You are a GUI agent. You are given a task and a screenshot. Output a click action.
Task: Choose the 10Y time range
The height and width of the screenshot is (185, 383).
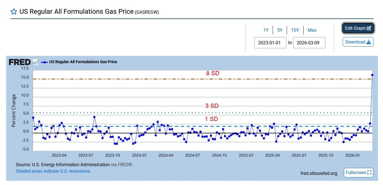295,30
